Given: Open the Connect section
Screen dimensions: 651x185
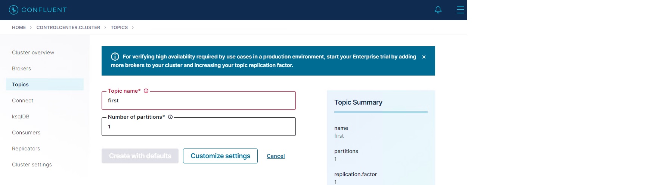Looking at the screenshot, I should pyautogui.click(x=22, y=101).
